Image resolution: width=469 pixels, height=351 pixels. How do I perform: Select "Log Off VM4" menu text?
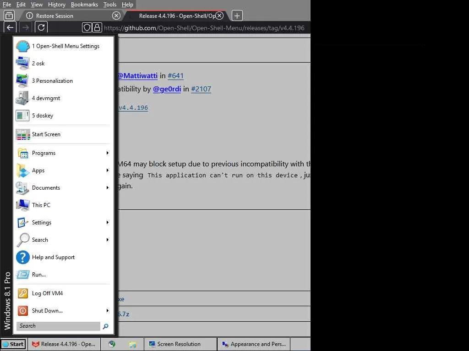pos(48,293)
